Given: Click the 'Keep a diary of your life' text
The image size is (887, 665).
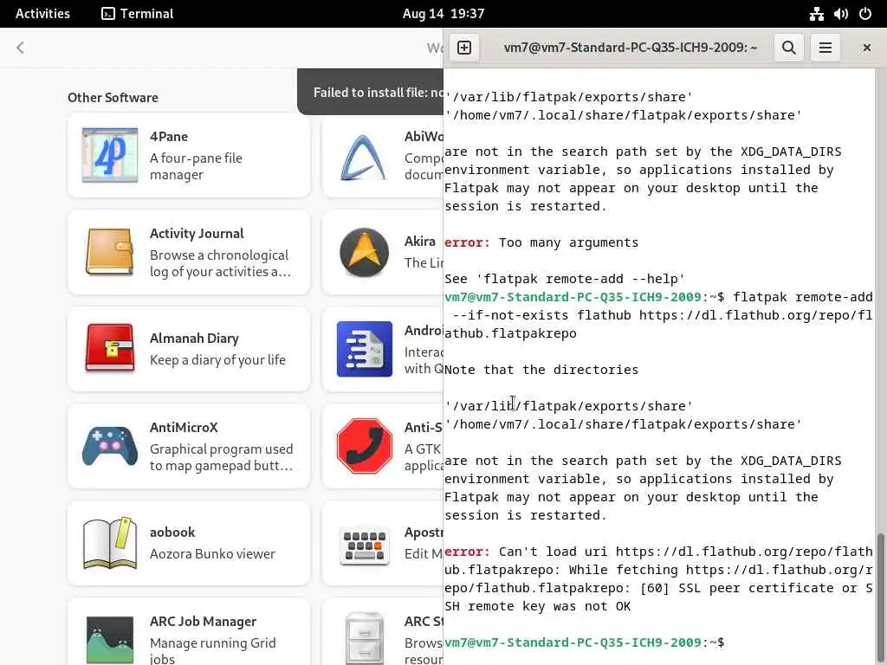Looking at the screenshot, I should click(217, 360).
